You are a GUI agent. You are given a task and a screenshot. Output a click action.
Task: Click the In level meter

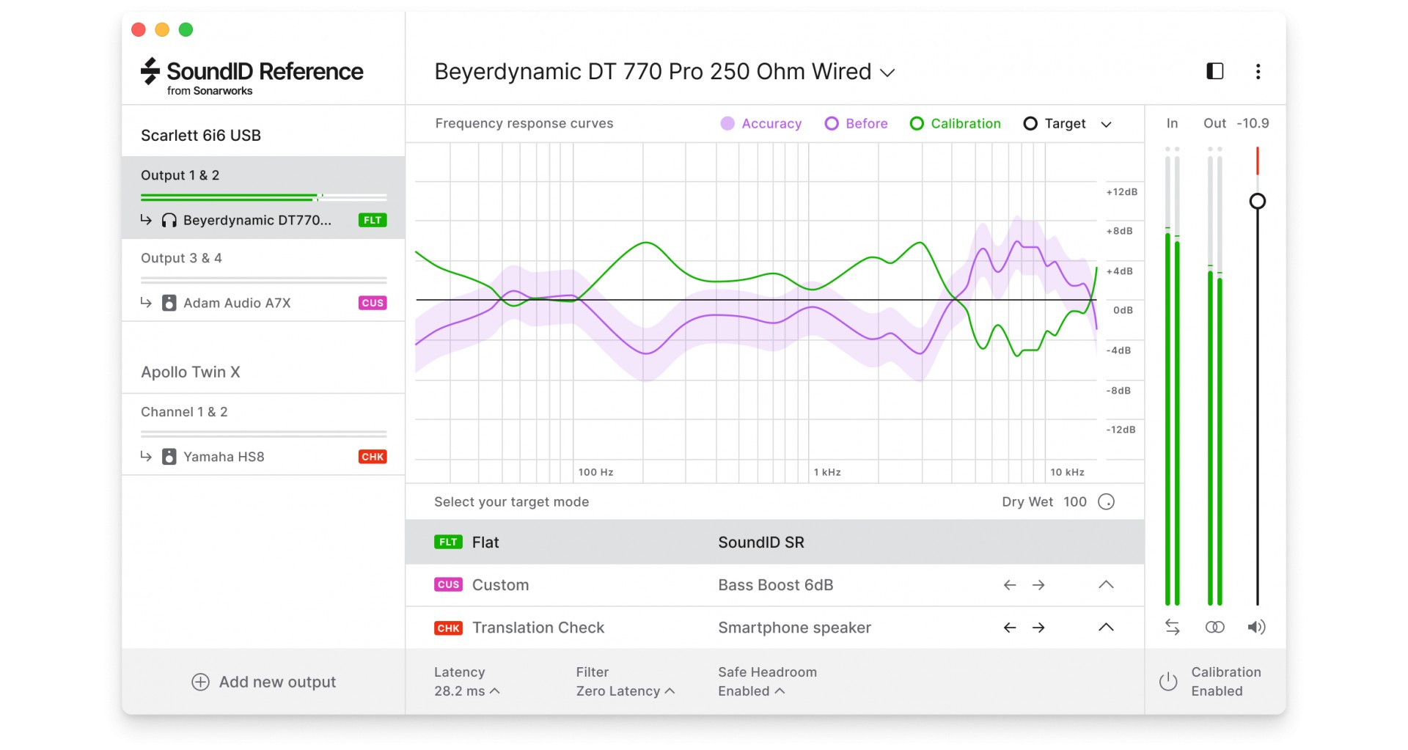click(x=1172, y=375)
